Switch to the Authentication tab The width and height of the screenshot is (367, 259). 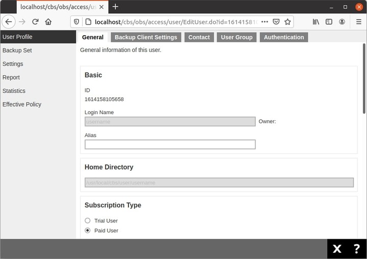283,37
